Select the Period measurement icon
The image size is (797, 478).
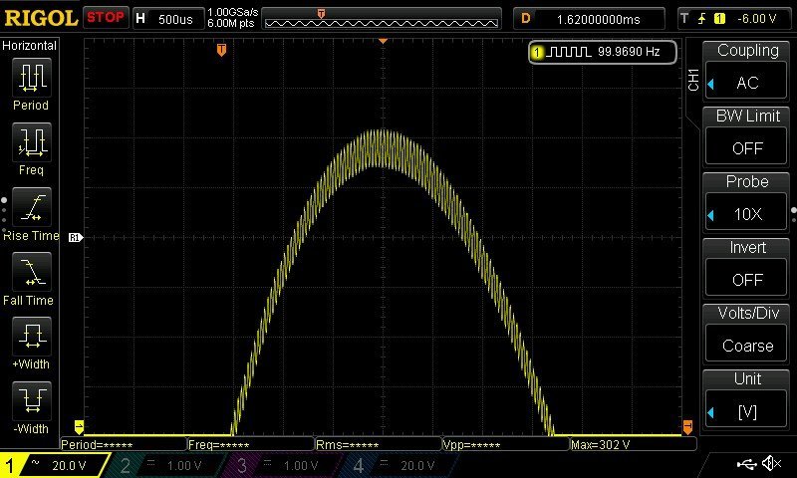tap(31, 77)
